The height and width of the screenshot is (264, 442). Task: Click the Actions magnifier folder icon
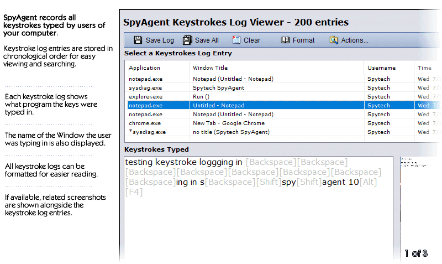pyautogui.click(x=334, y=40)
